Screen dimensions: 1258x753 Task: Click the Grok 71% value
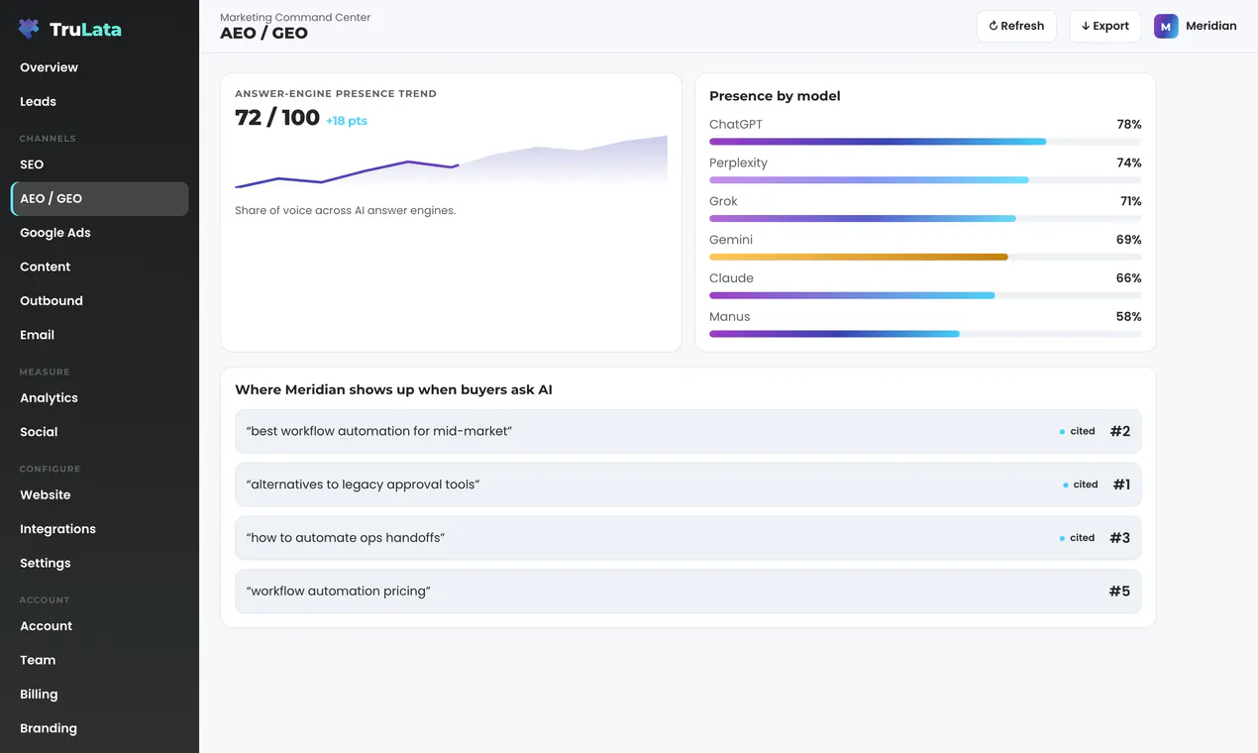(1130, 201)
